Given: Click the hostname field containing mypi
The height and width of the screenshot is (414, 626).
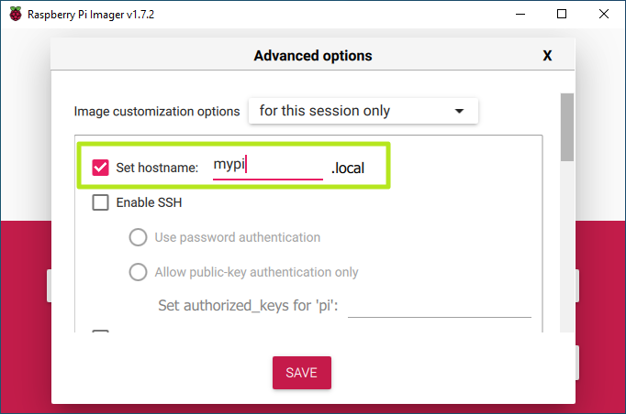Looking at the screenshot, I should [267, 166].
